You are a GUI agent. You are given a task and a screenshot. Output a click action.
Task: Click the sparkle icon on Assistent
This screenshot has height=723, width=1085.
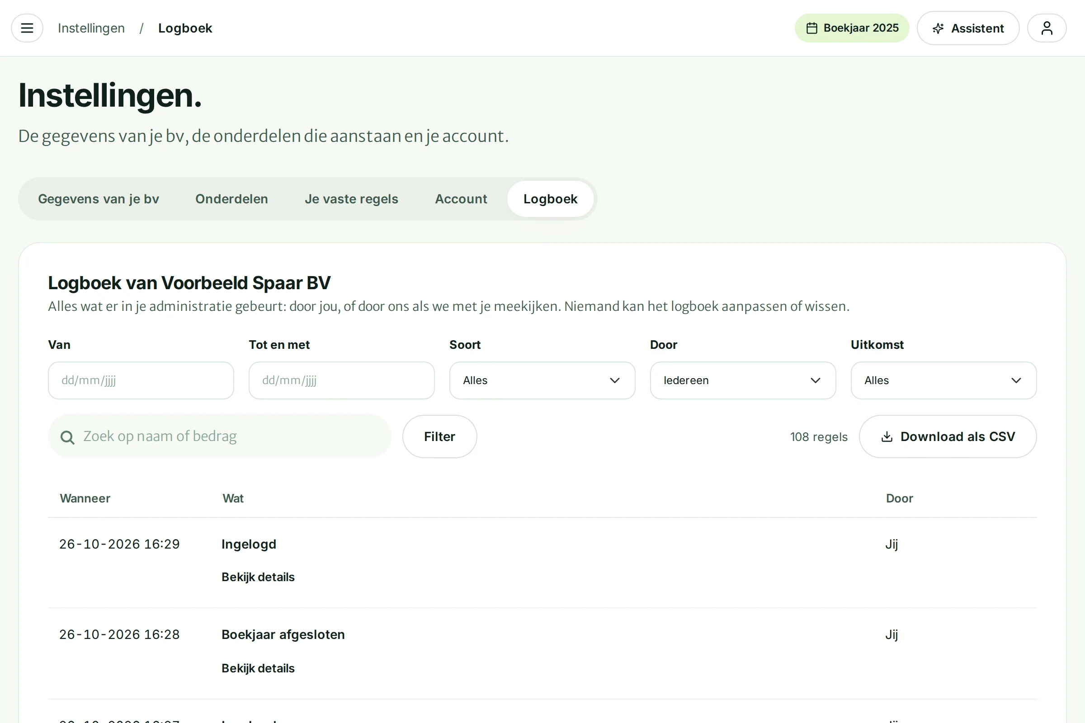[938, 28]
